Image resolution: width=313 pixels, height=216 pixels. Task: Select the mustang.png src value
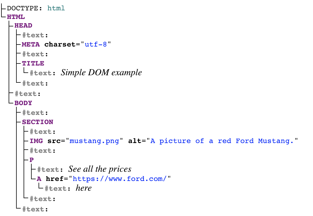[94, 141]
